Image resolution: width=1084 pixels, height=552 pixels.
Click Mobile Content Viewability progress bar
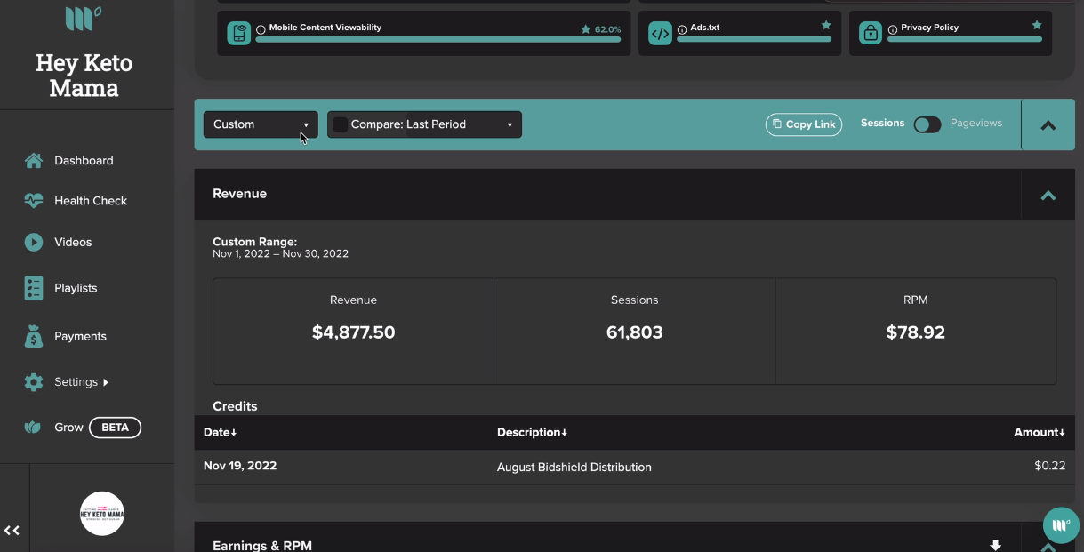tap(438, 39)
